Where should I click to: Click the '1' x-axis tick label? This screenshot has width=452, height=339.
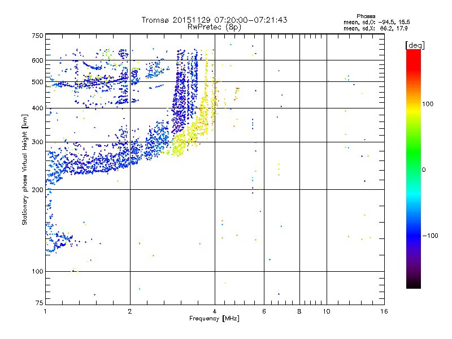(45, 311)
